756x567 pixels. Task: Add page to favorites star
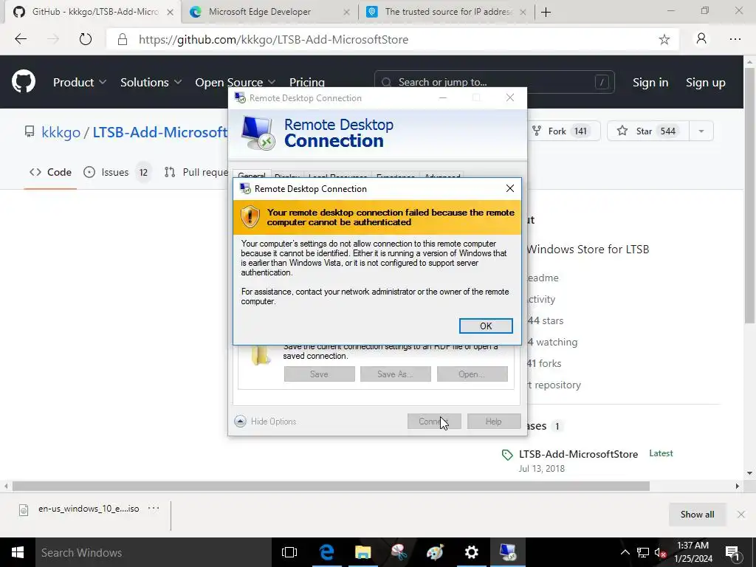[664, 40]
